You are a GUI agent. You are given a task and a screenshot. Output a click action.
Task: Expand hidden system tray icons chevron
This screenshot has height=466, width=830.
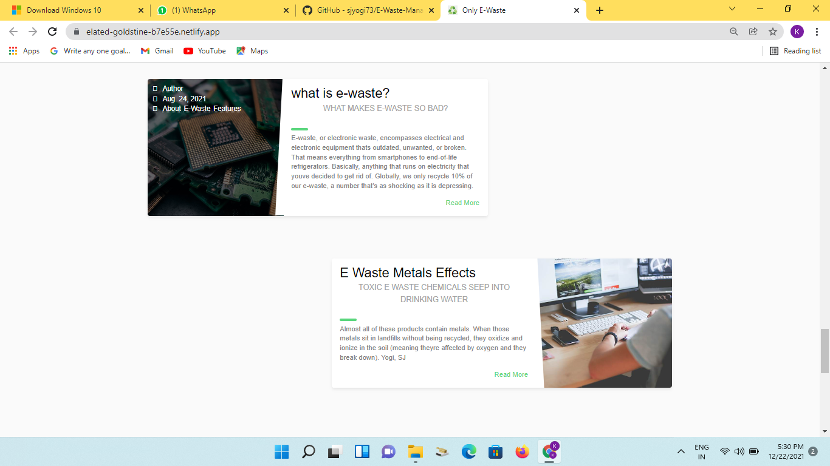click(x=681, y=451)
